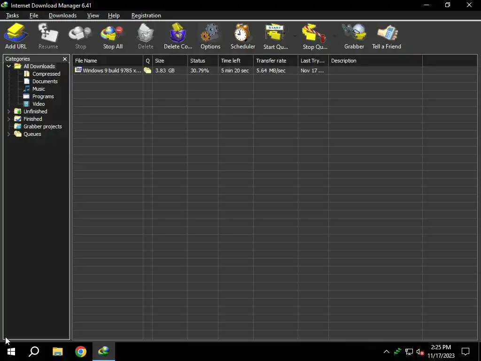Select the Windows 9 build 9785 download row
This screenshot has height=361, width=481.
point(275,71)
